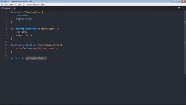The height and width of the screenshot is (105, 186).
Task: Click line number 6 in the gutter
Action: point(6,29)
